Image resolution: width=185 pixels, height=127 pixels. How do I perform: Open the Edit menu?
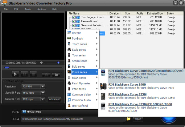16,9
